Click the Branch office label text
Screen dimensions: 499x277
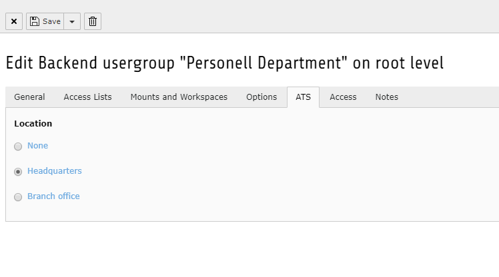coord(53,196)
